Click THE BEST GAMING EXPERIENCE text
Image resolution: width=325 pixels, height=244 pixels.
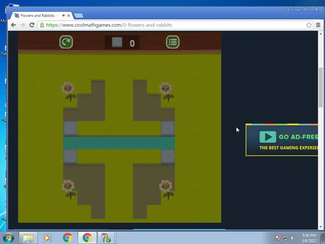(289, 148)
